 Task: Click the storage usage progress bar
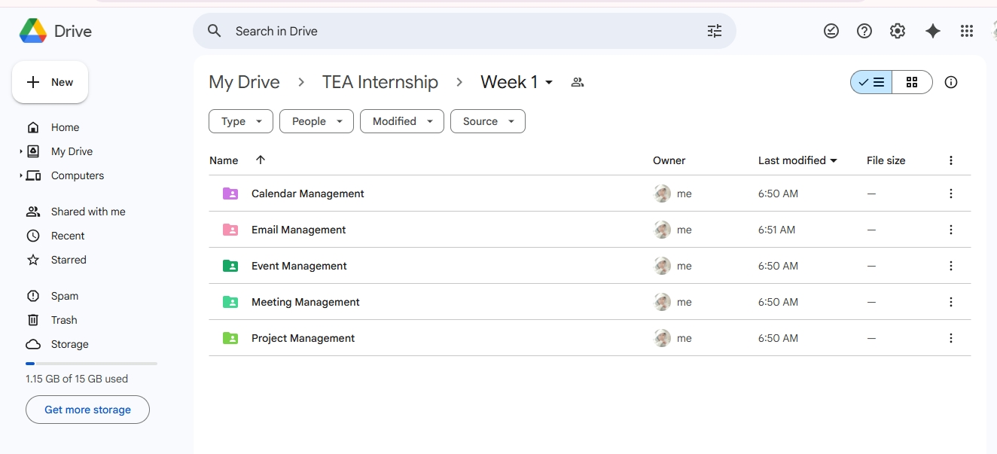point(91,364)
